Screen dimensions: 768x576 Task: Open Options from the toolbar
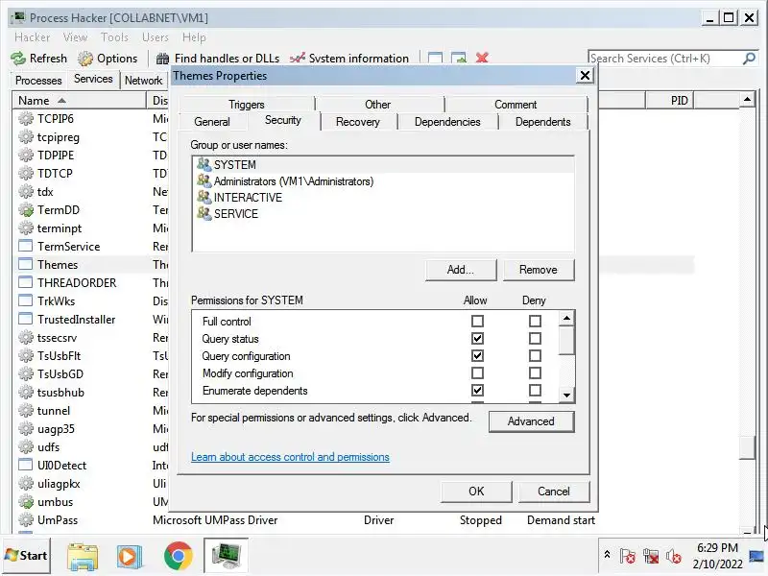click(108, 59)
